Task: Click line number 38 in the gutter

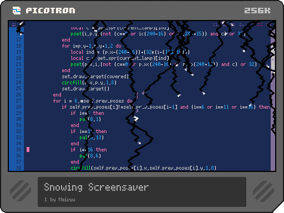Action: click(x=18, y=168)
